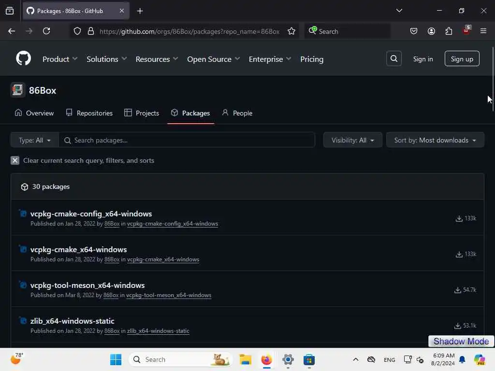495x371 pixels.
Task: Click the padlock site info icon
Action: tap(91, 31)
